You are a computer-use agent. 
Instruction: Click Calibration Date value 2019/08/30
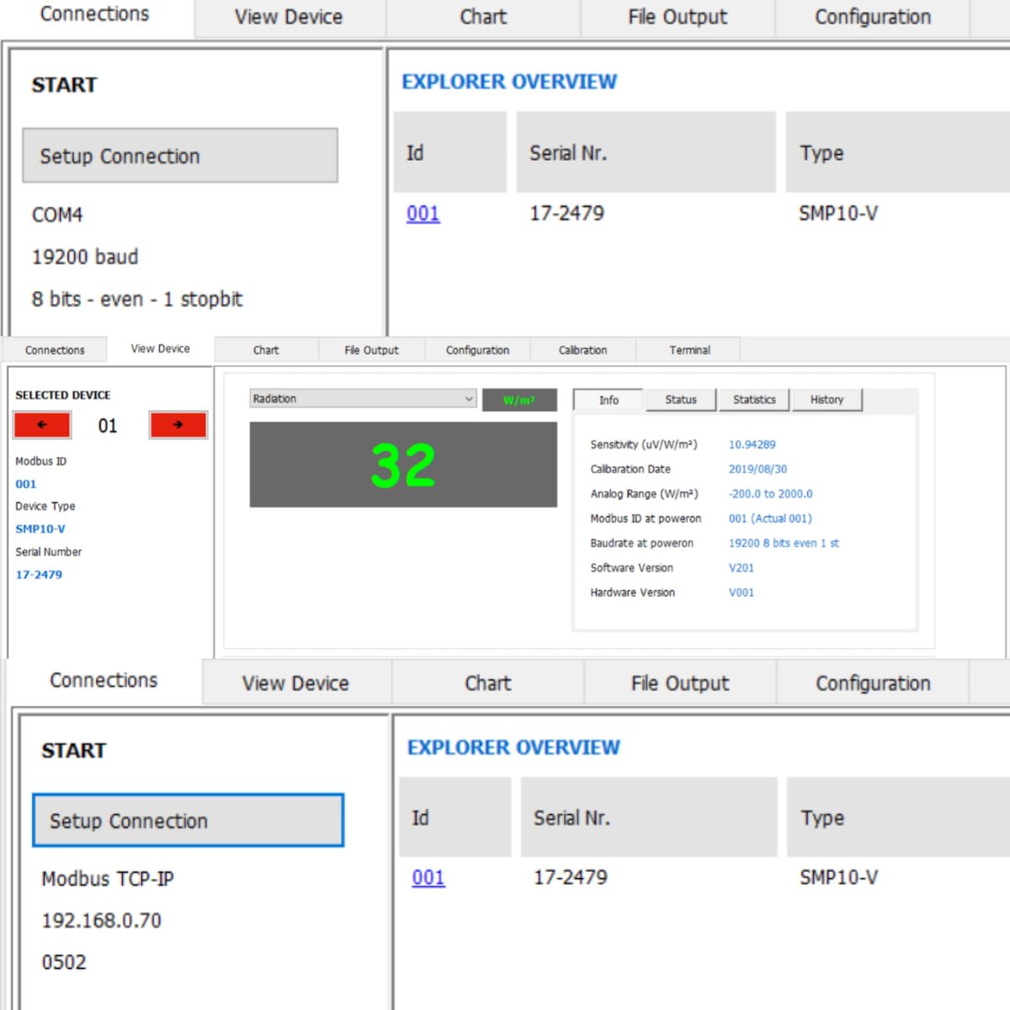coord(757,469)
